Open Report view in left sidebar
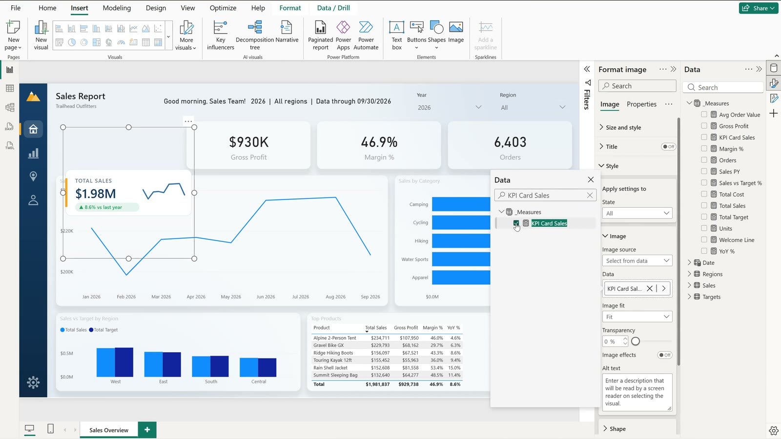This screenshot has width=781, height=439. pos(9,70)
